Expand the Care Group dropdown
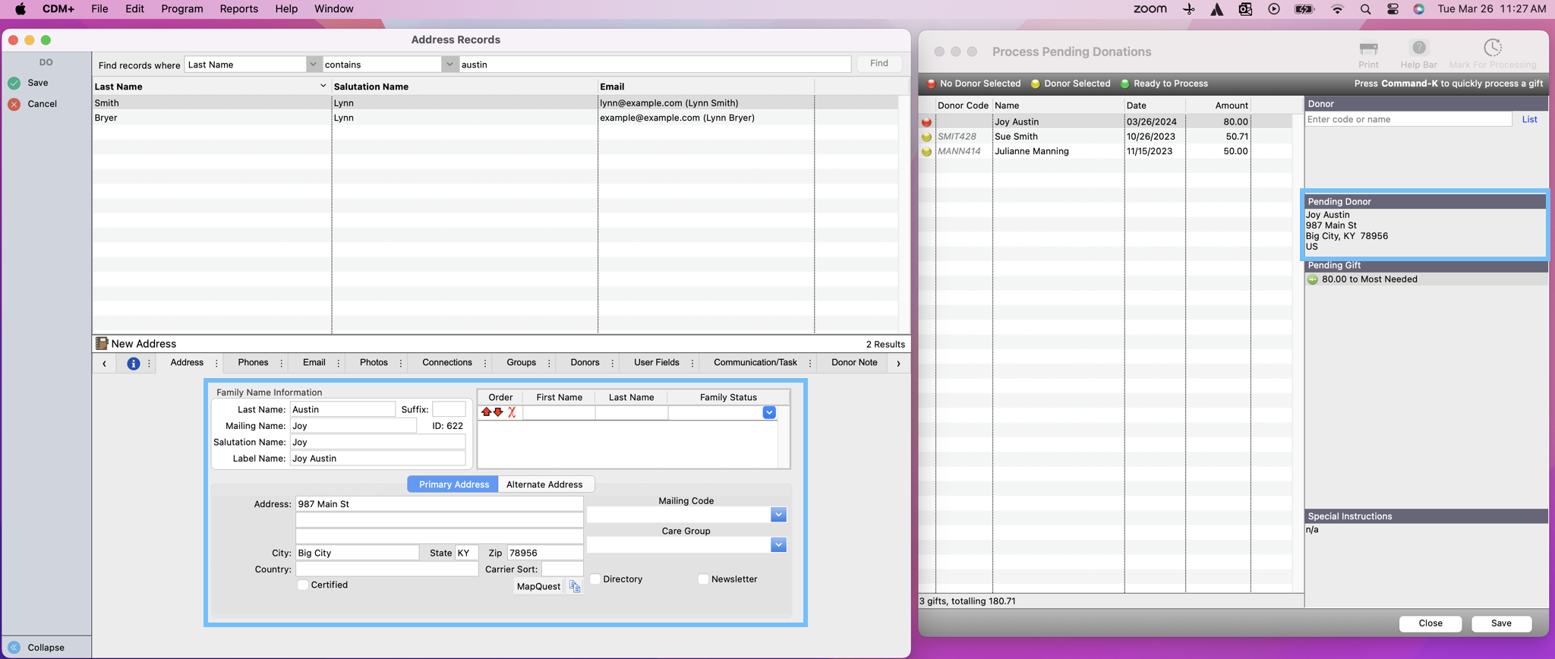The height and width of the screenshot is (659, 1555). point(778,545)
